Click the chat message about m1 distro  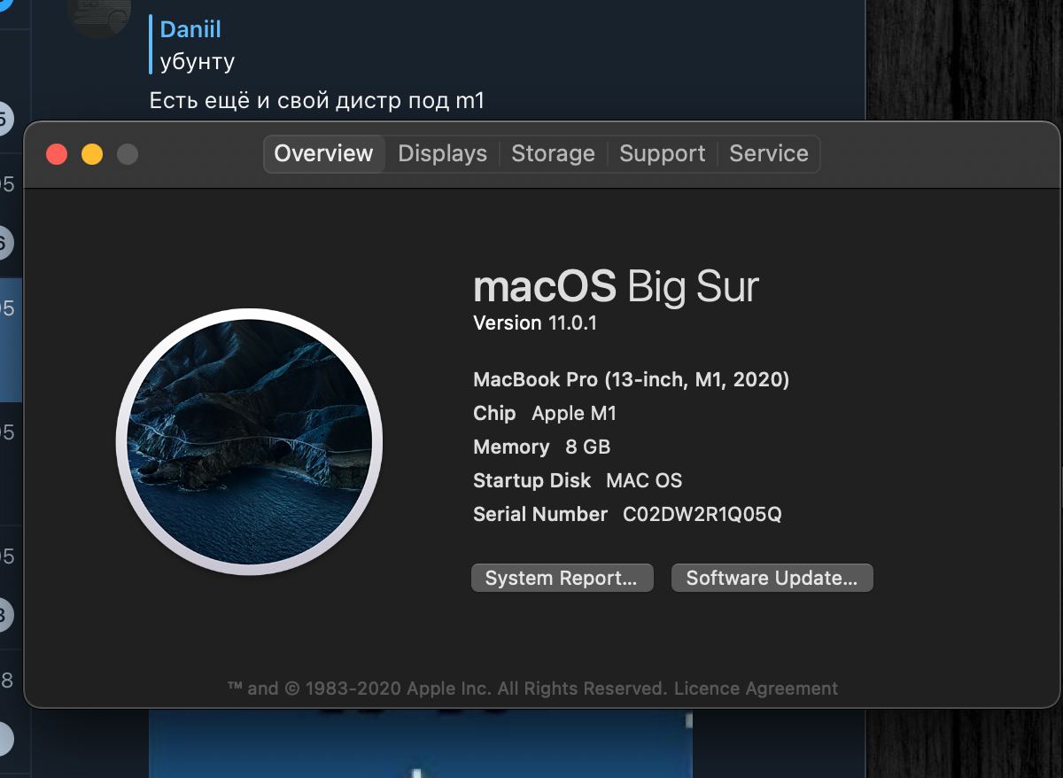[x=317, y=100]
